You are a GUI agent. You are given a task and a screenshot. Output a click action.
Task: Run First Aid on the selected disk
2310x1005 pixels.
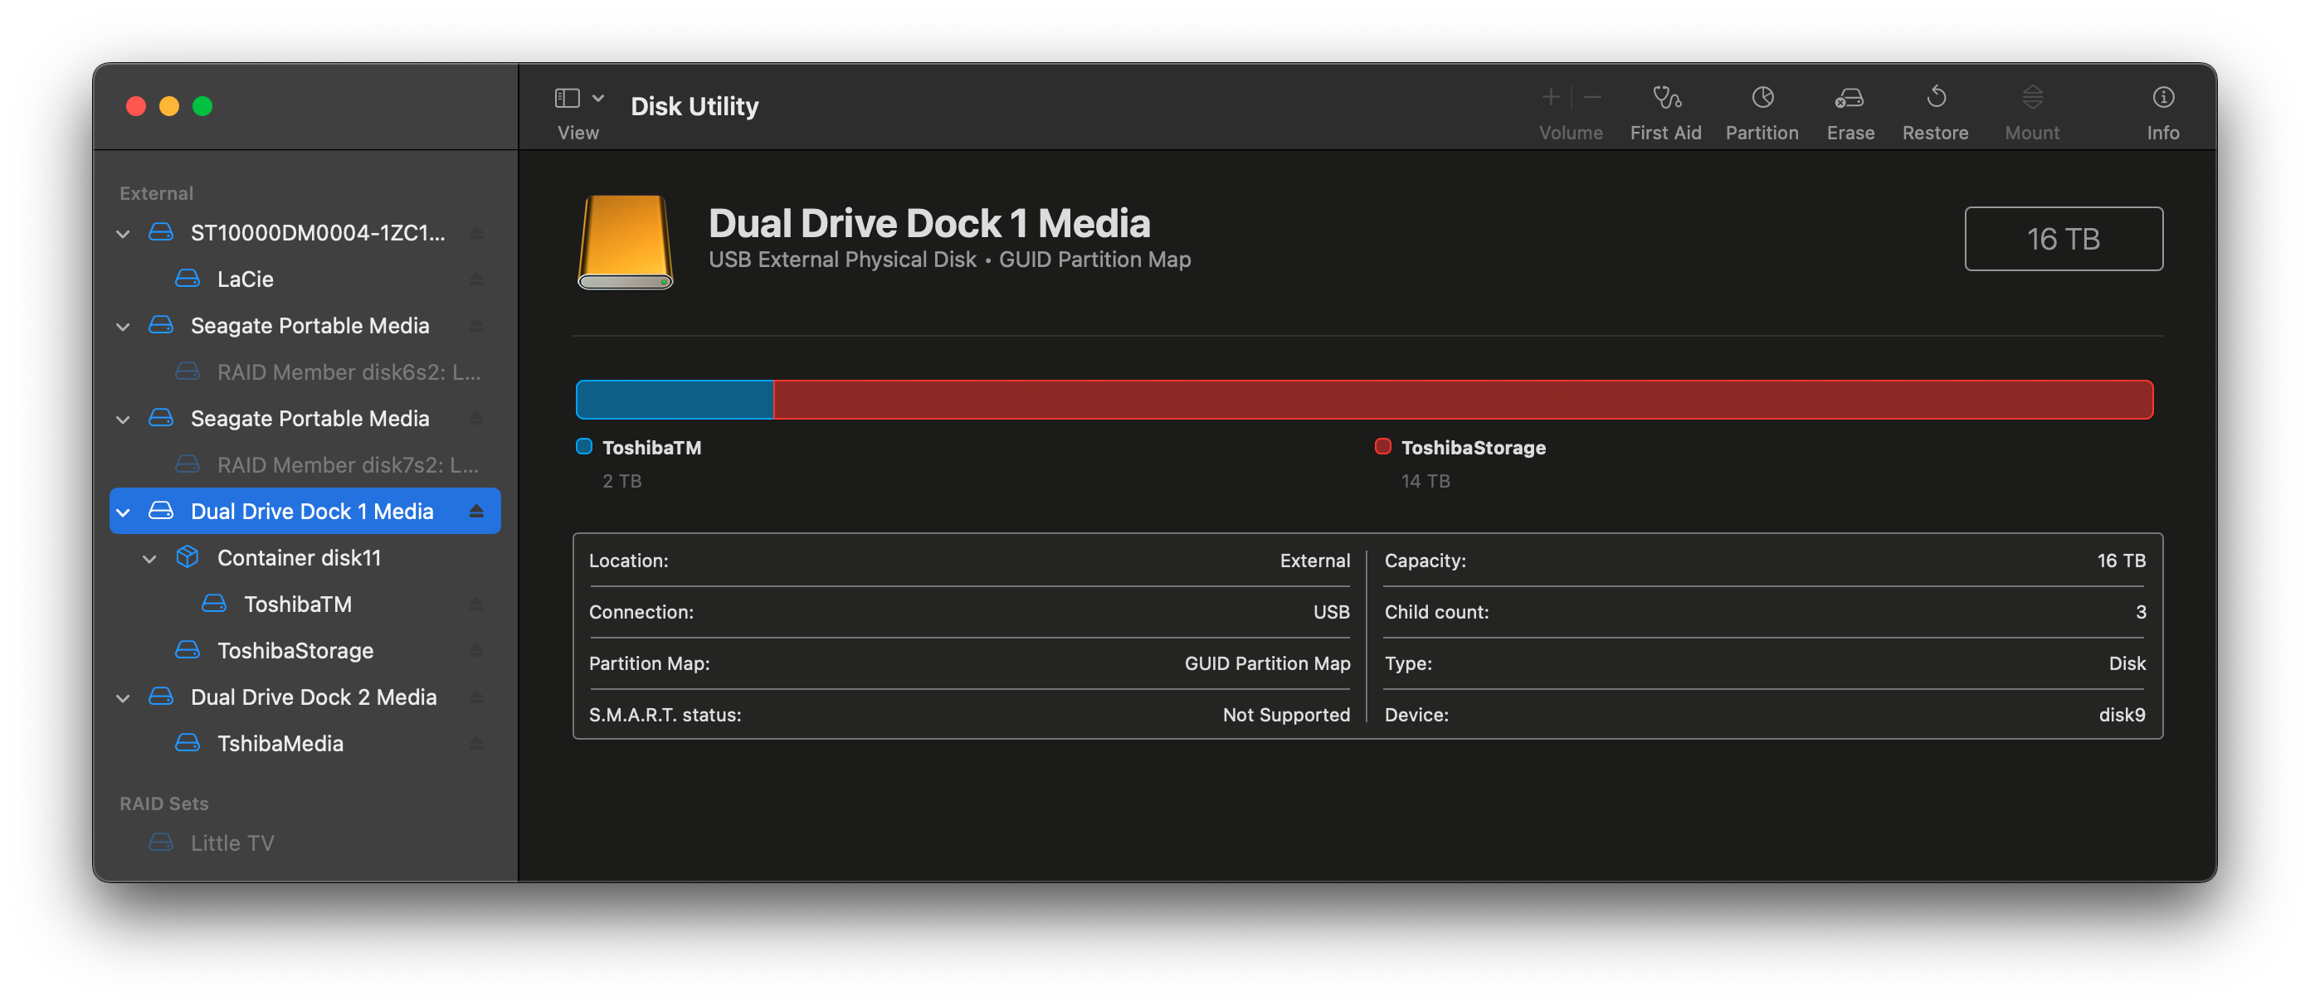click(x=1665, y=99)
